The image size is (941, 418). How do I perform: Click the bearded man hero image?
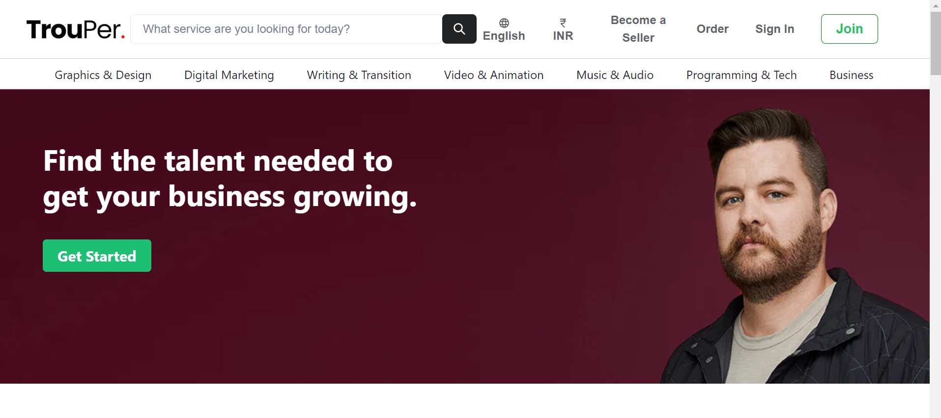[786, 245]
